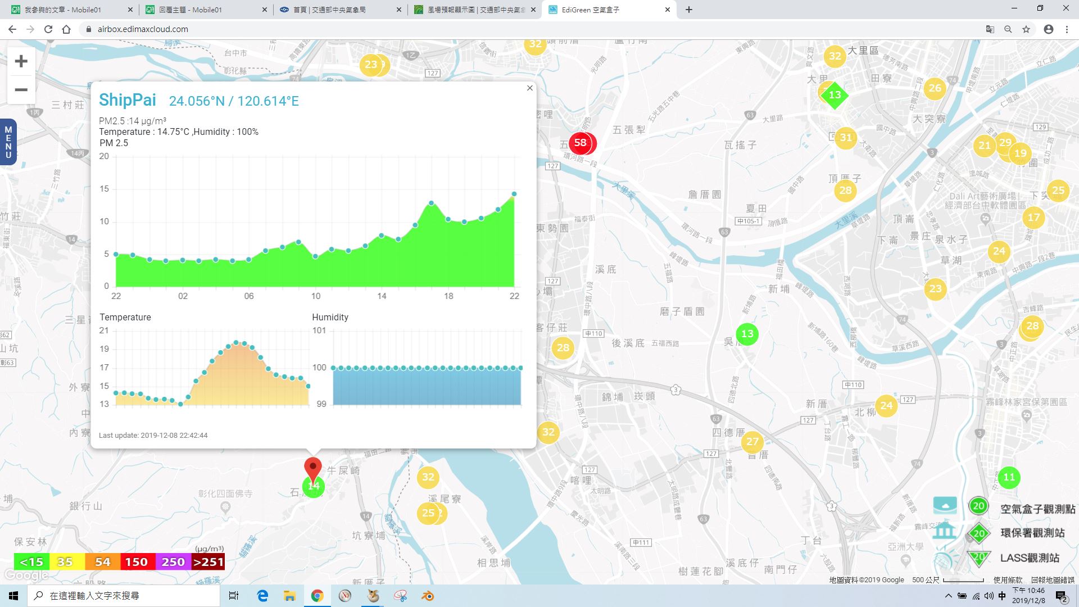Screen dimensions: 1079x607
Task: Switch the 中 input method indicator
Action: (1002, 596)
